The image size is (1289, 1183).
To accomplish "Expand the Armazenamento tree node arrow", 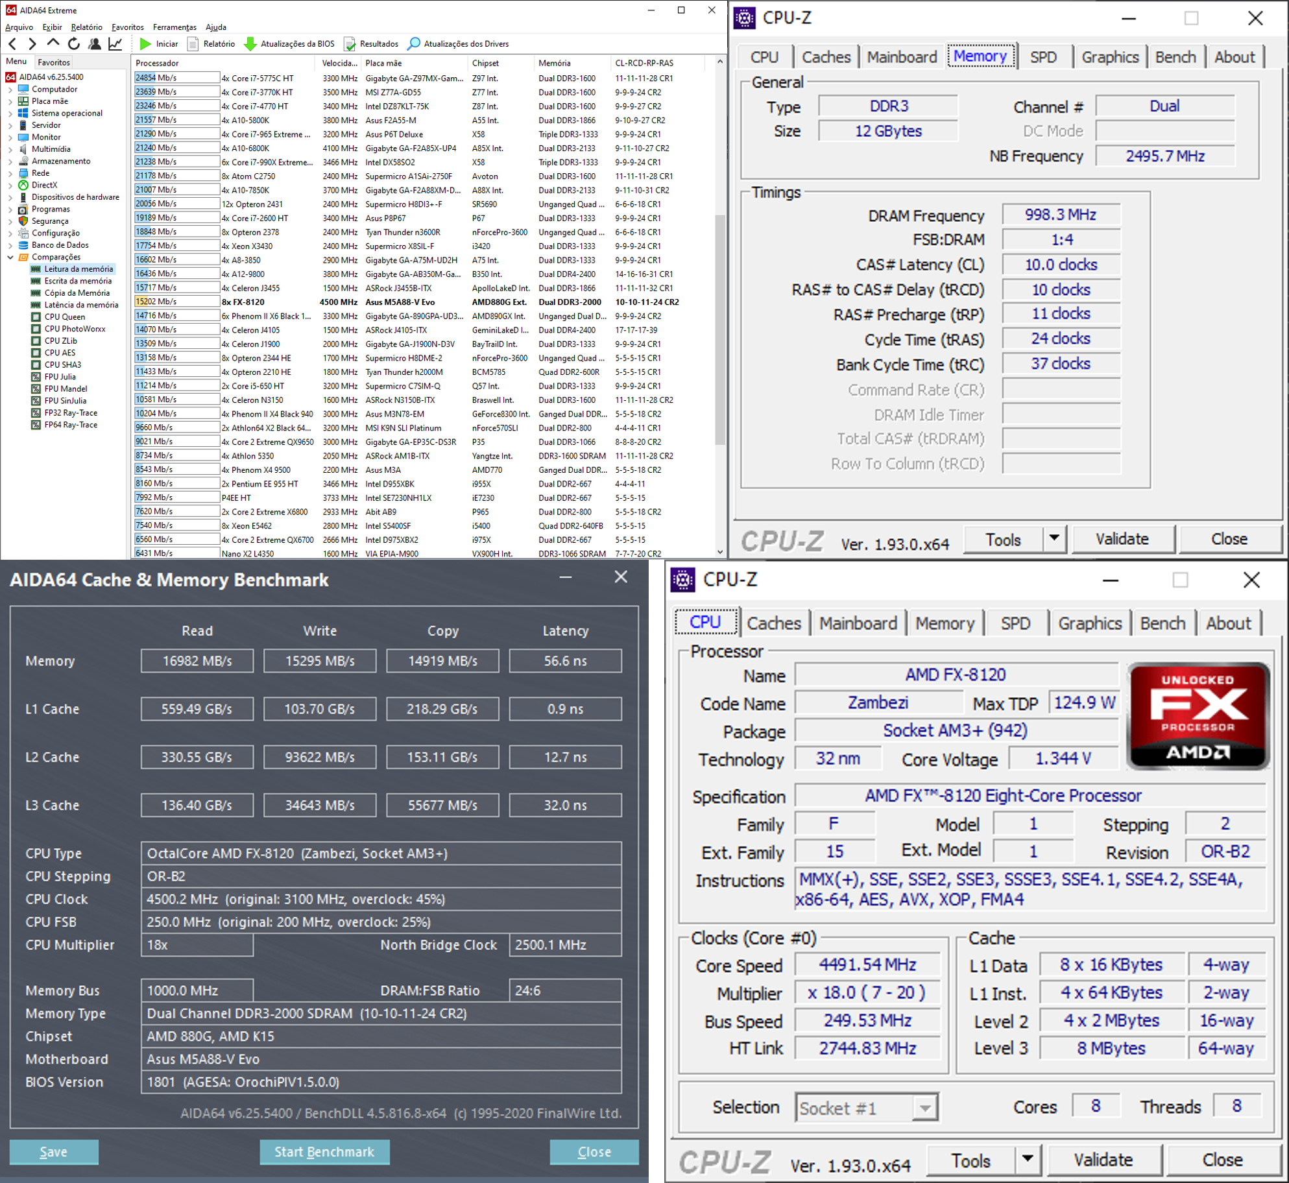I will (10, 161).
